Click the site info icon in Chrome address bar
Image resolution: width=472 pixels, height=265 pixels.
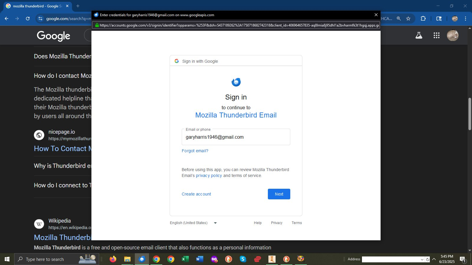tap(40, 19)
